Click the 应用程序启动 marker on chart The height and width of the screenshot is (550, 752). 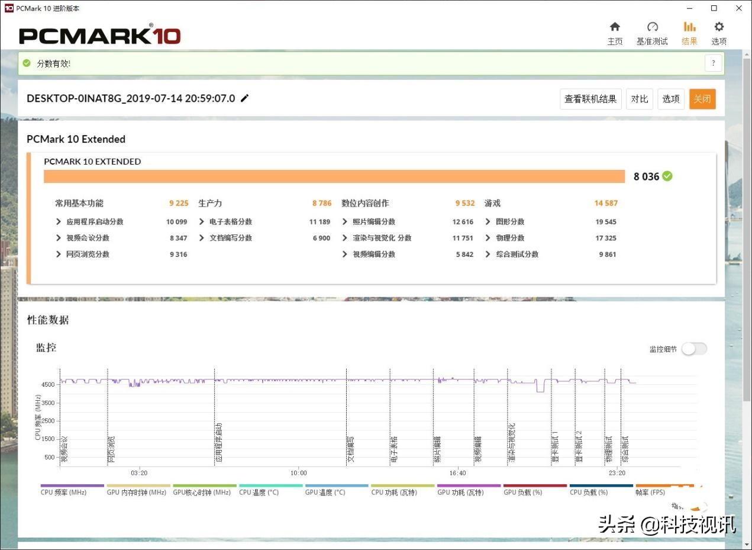click(218, 443)
